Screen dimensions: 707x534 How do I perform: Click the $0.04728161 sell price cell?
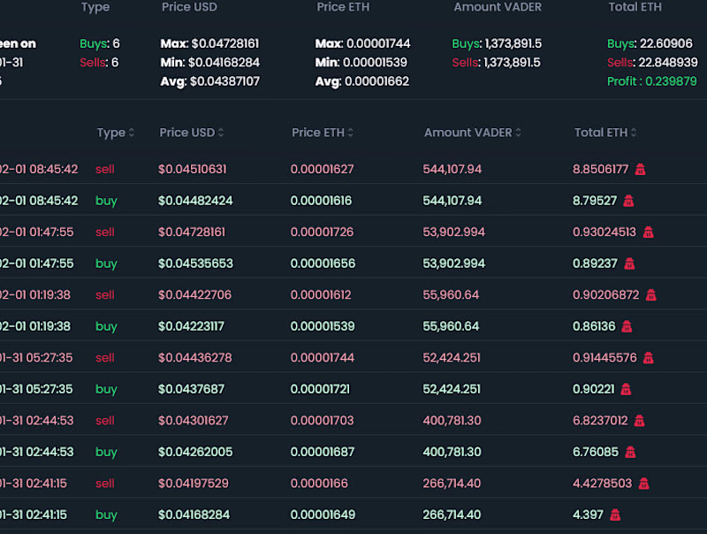192,232
